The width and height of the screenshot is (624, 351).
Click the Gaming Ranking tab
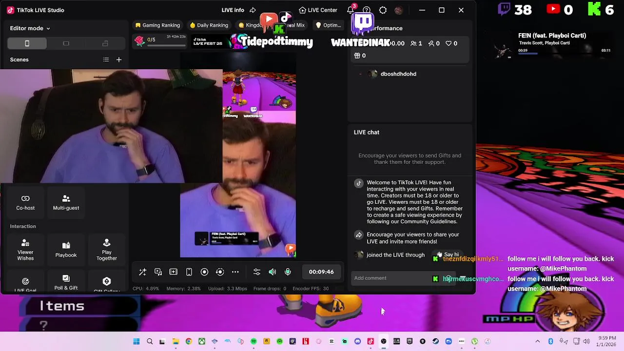click(158, 25)
